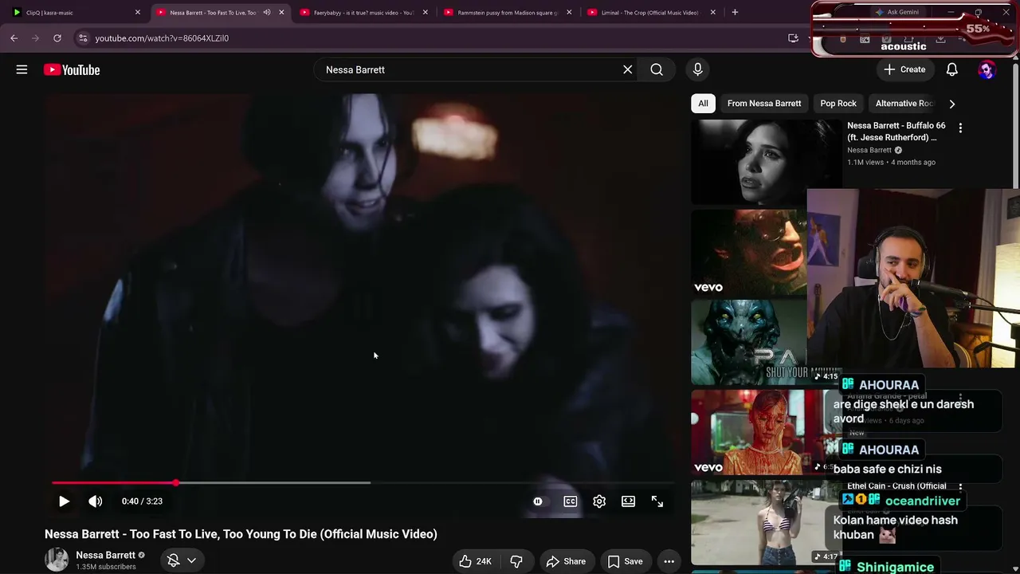Open options menu for Buffalo 66 video

[x=960, y=128]
